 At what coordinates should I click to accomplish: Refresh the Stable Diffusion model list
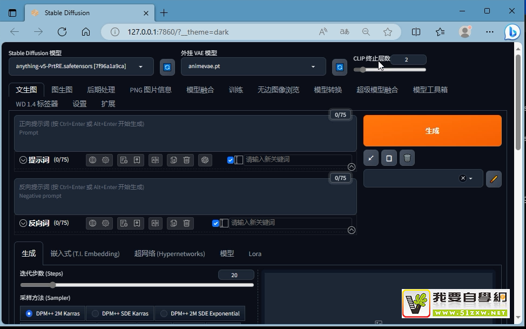(167, 67)
